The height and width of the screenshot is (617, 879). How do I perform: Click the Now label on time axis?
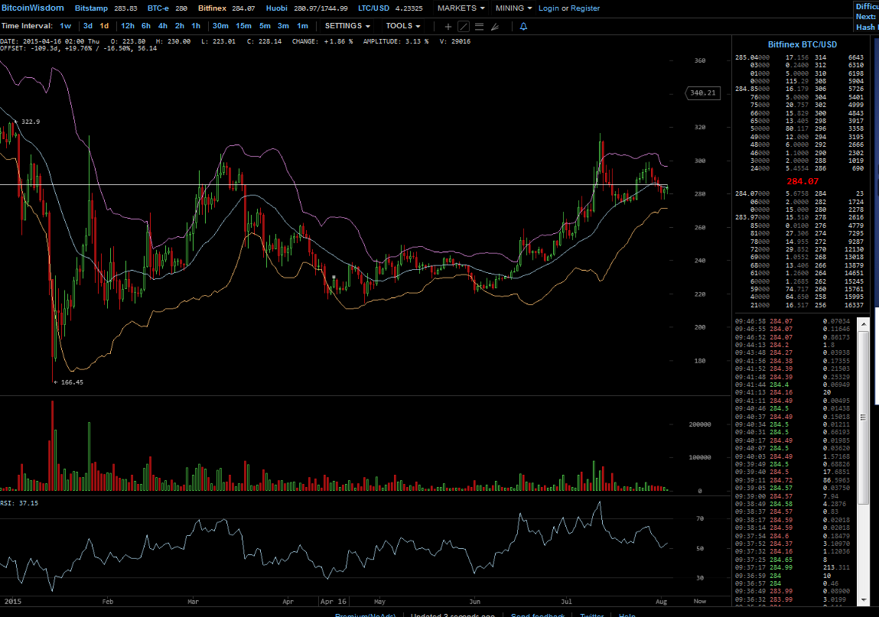click(x=700, y=601)
